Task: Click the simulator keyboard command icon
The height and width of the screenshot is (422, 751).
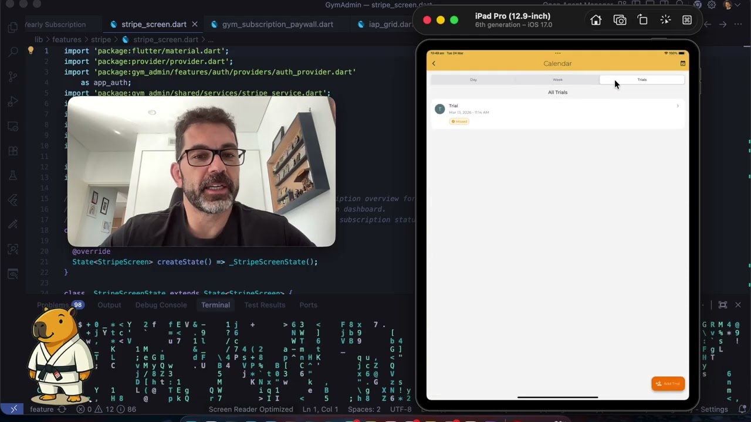Action: click(x=687, y=20)
